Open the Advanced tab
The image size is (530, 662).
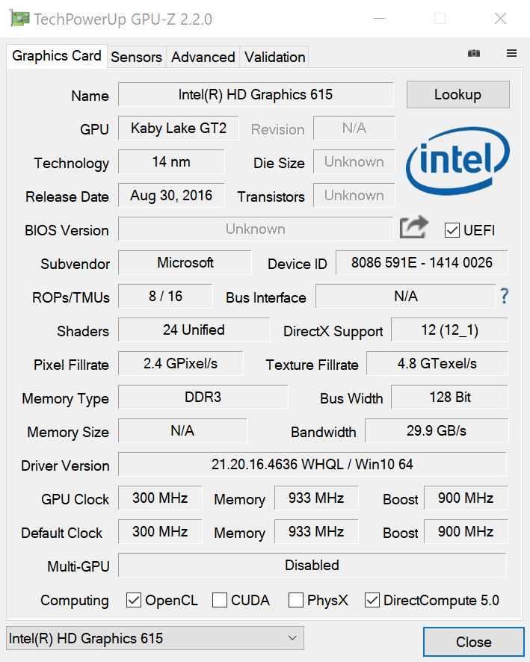click(x=203, y=57)
